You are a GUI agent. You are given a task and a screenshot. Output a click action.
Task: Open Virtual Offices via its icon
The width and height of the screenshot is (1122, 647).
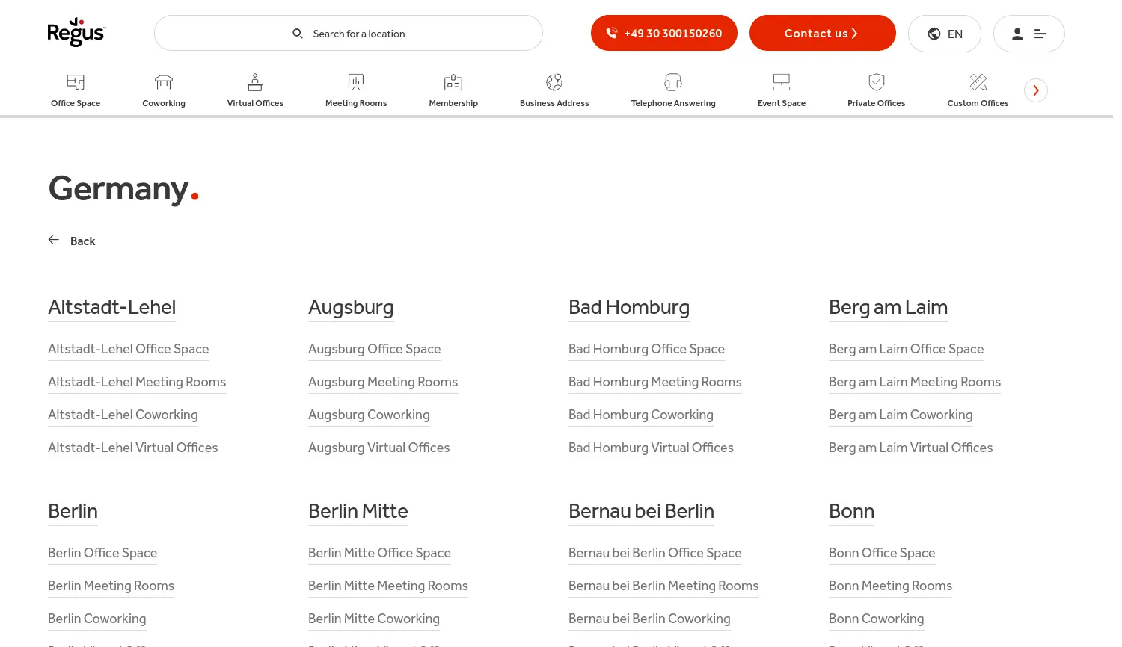254,82
